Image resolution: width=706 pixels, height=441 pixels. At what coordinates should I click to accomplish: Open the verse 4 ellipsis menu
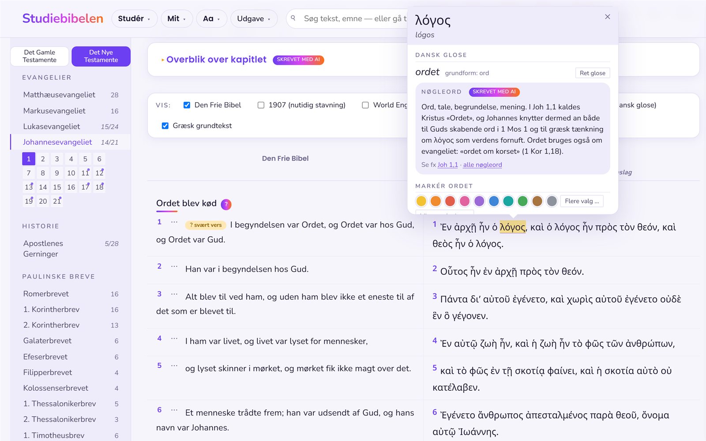[x=174, y=338]
